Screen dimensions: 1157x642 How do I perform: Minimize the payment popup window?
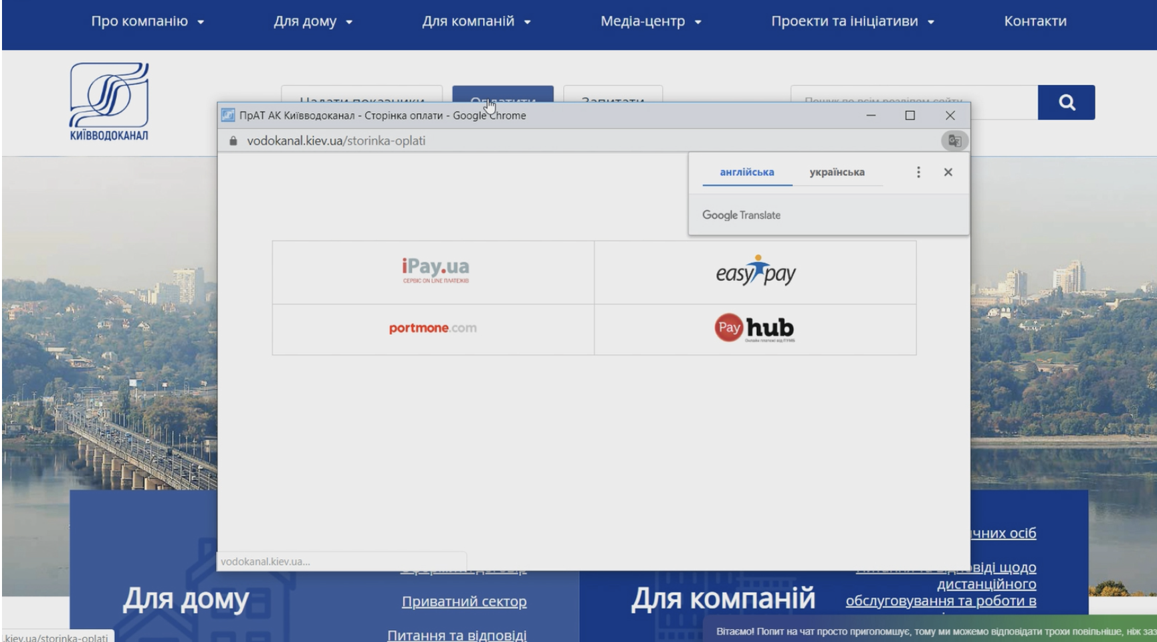871,116
